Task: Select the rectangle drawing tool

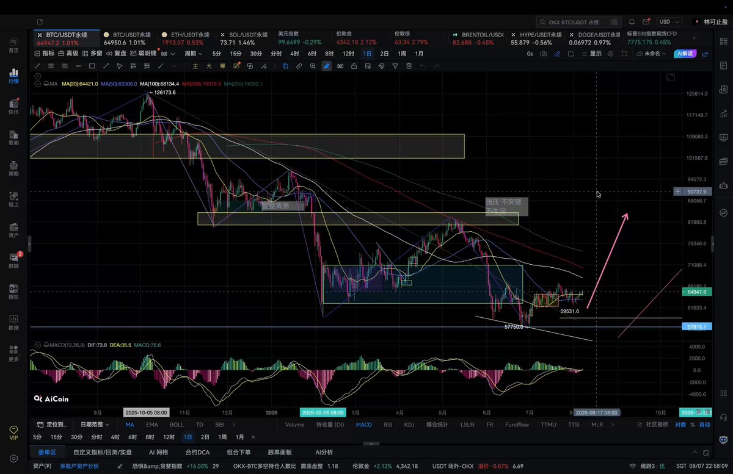Action: click(92, 66)
